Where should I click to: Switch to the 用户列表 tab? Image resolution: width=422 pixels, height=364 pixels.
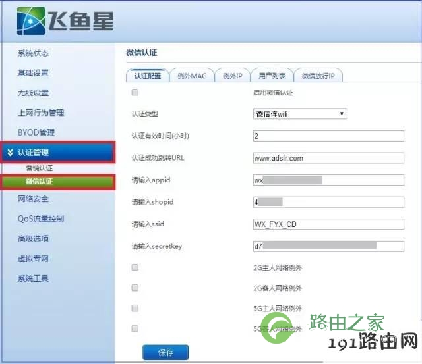(272, 76)
